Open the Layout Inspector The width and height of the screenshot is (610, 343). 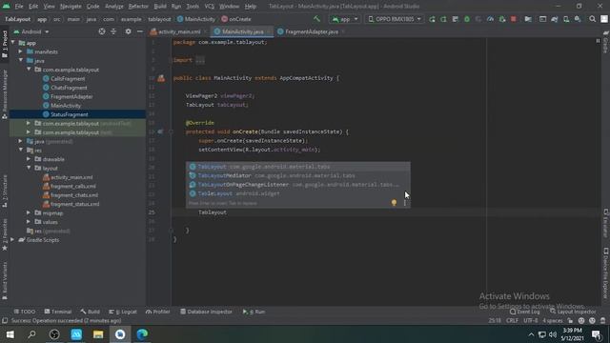tap(573, 312)
